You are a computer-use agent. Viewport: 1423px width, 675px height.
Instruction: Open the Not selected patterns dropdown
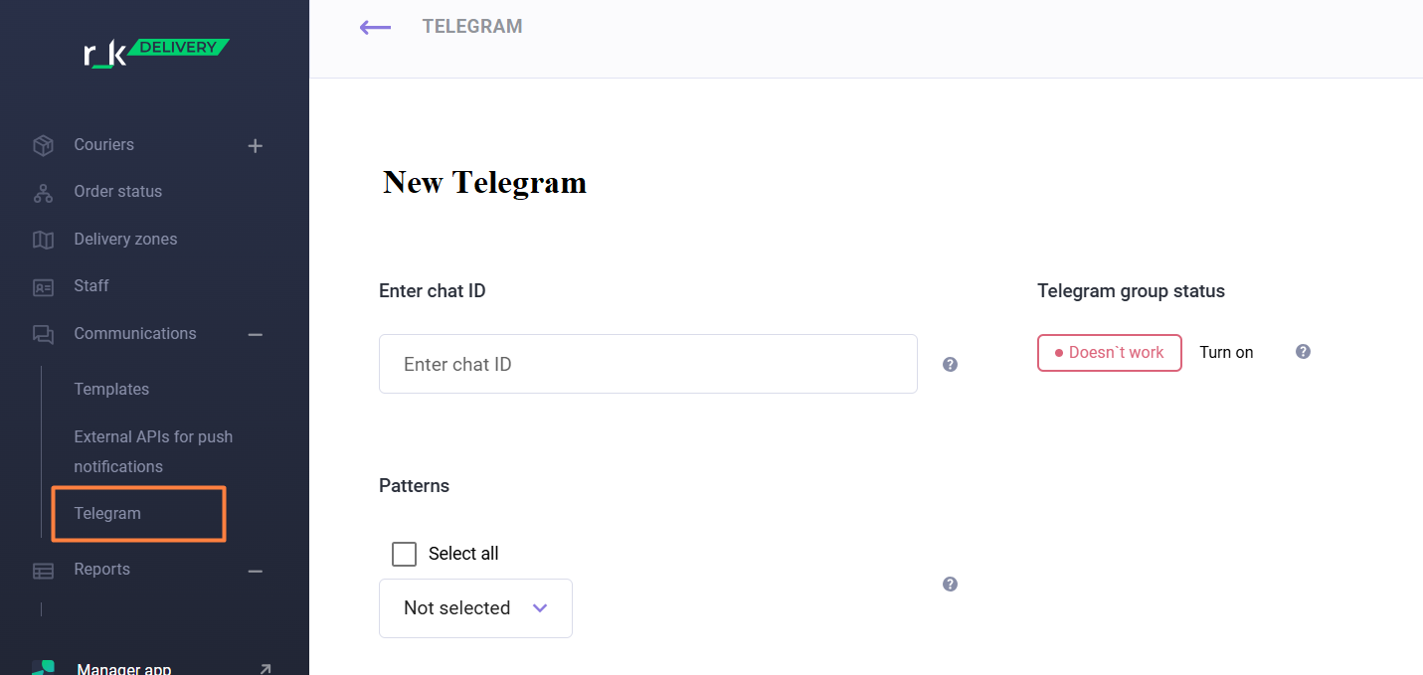coord(475,608)
